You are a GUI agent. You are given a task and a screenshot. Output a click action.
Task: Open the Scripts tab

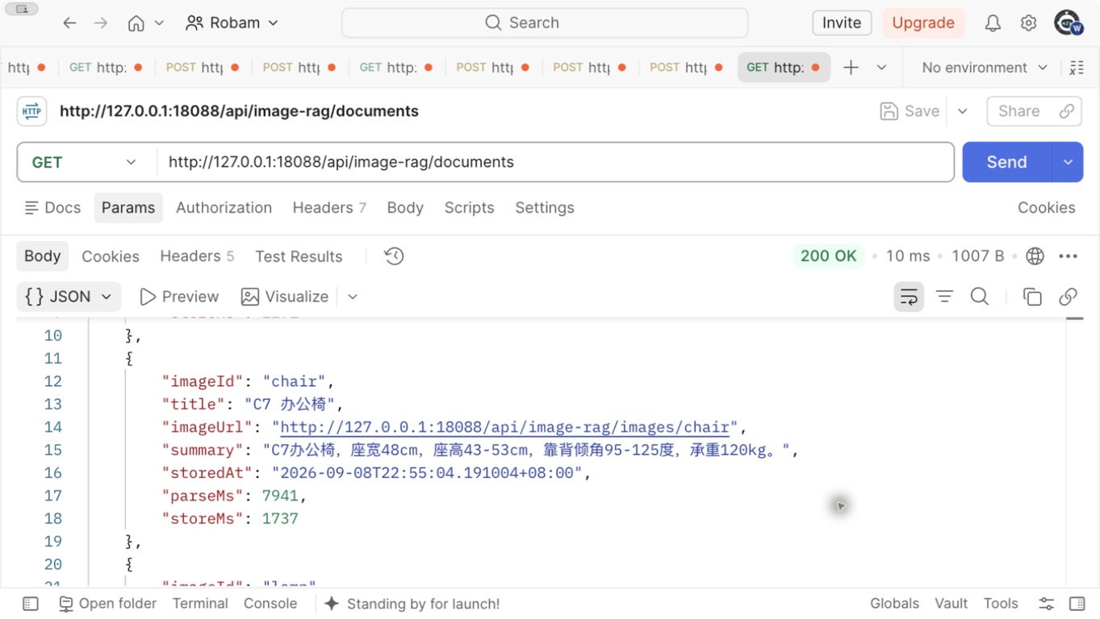(469, 208)
